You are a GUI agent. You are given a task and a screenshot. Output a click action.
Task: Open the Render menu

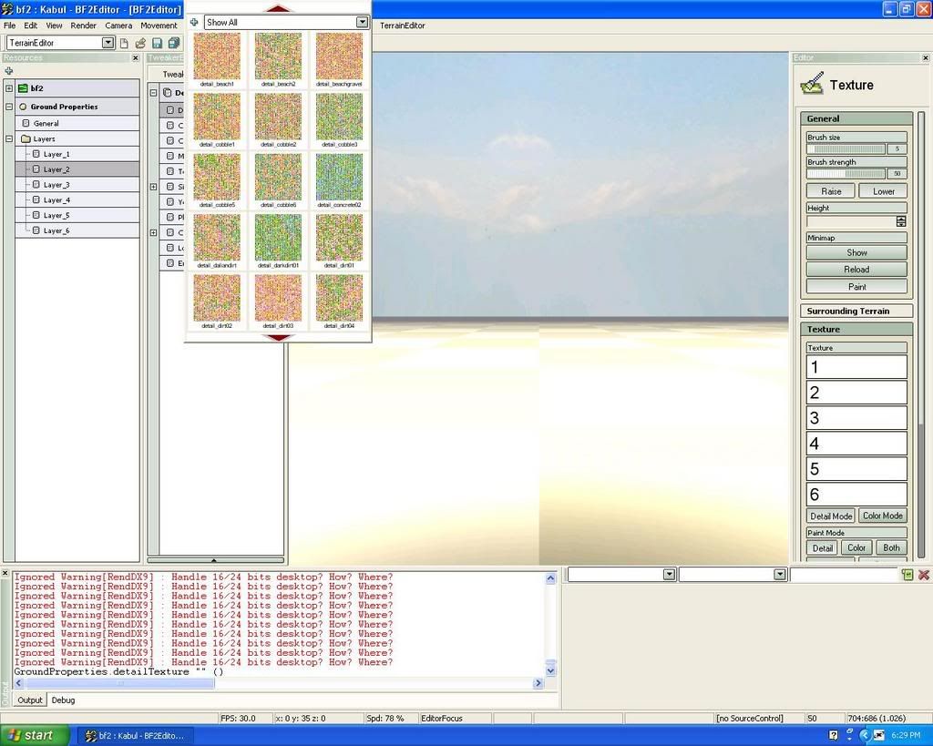[83, 26]
